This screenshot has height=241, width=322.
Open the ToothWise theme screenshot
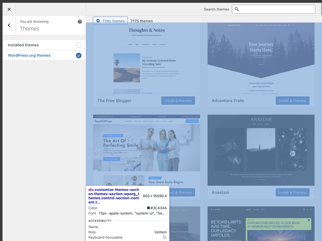(147, 150)
